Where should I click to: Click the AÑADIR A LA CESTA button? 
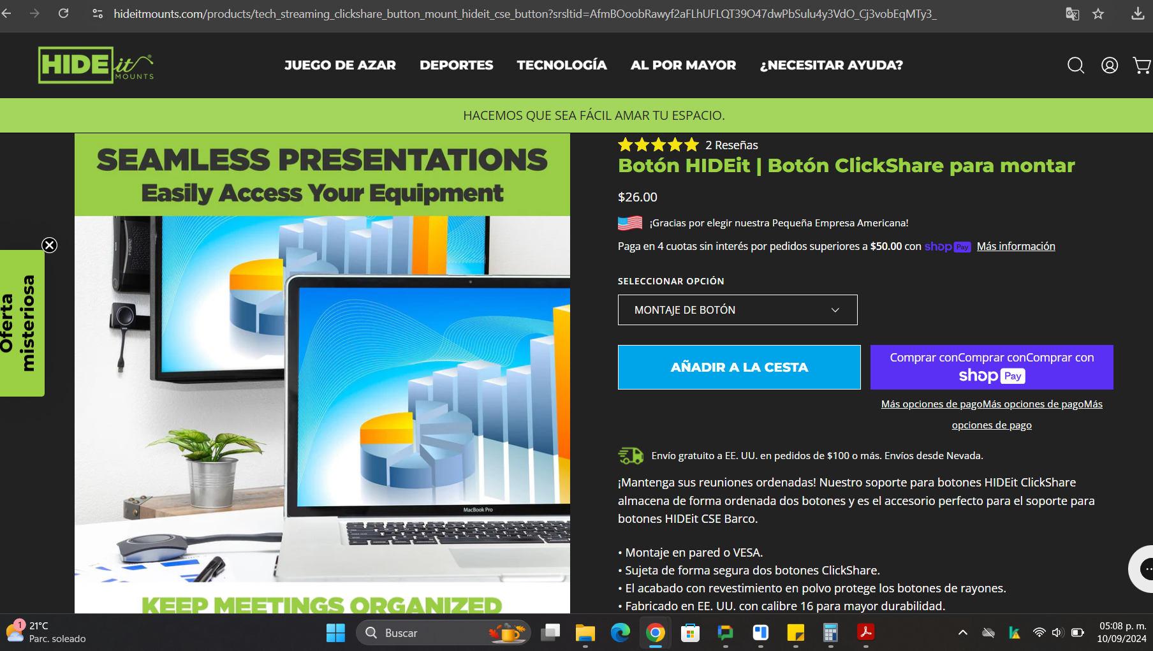739,367
